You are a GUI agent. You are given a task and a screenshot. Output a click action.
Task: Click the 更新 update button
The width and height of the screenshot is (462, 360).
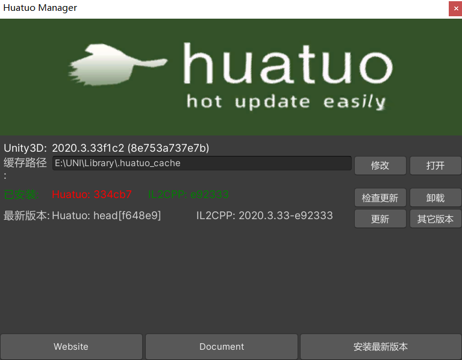point(380,219)
